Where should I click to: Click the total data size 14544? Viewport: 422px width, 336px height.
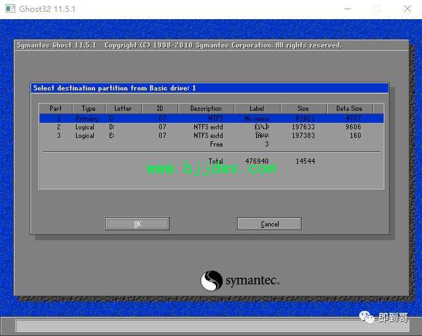tap(306, 161)
